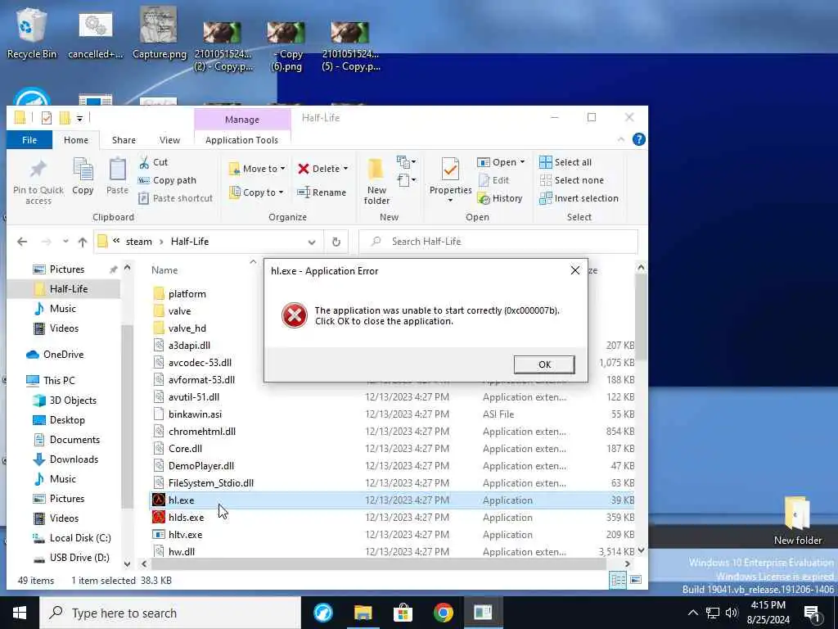
Task: Open the recent locations dropdown arrow
Action: click(x=65, y=242)
